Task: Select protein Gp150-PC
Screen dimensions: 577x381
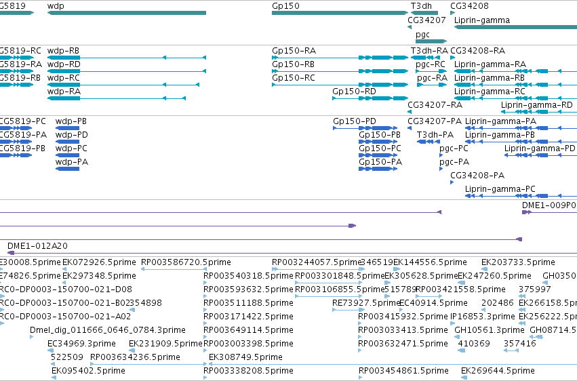Action: click(x=378, y=155)
